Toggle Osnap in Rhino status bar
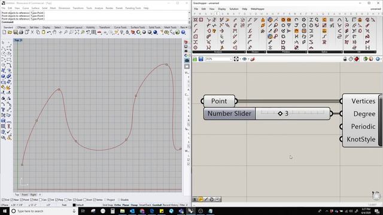 (x=134, y=205)
